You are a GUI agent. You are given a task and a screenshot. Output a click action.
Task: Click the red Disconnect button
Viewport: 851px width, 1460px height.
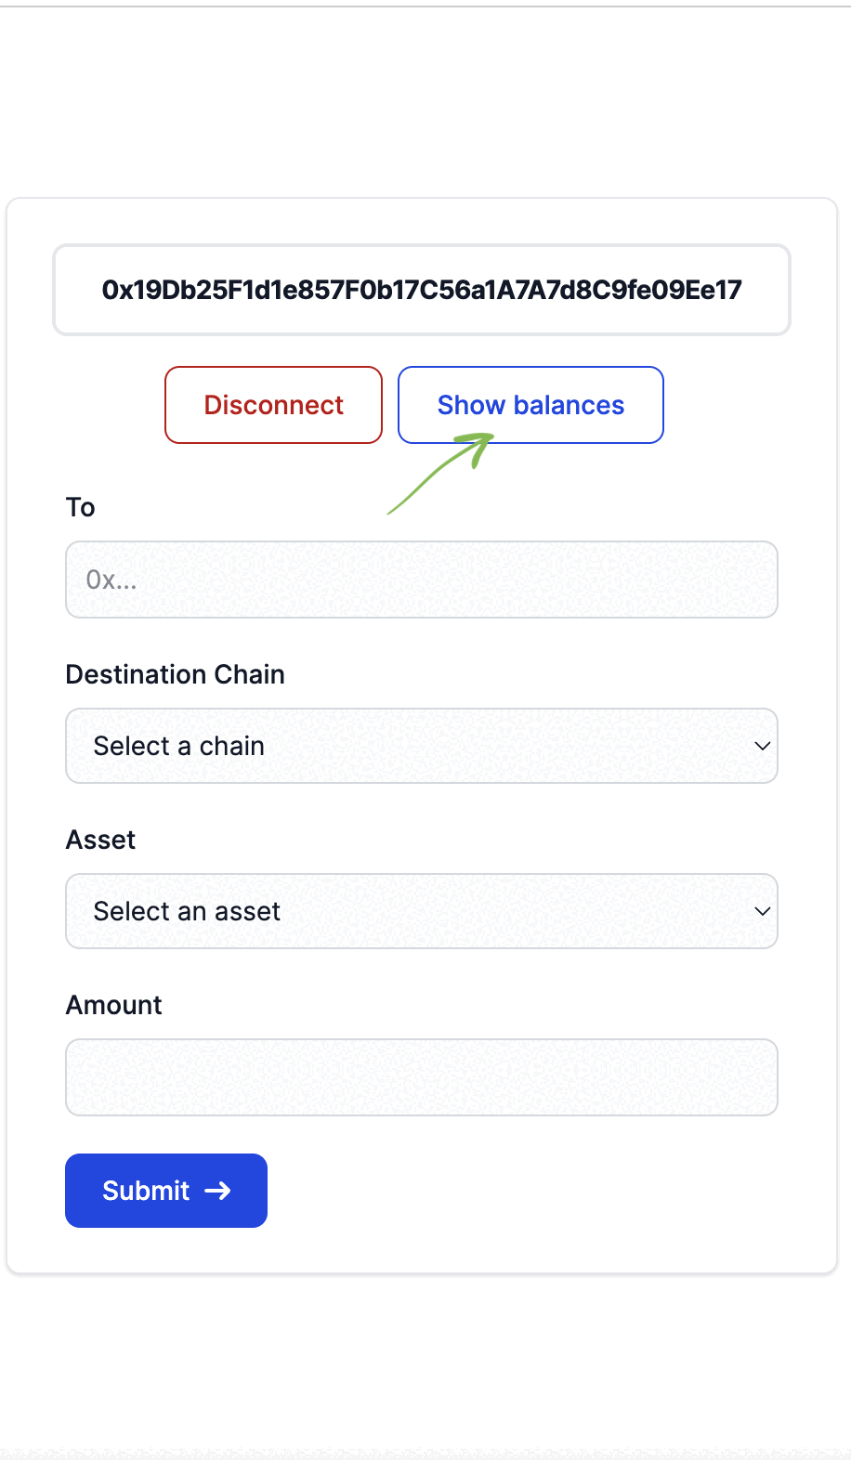[x=273, y=405]
